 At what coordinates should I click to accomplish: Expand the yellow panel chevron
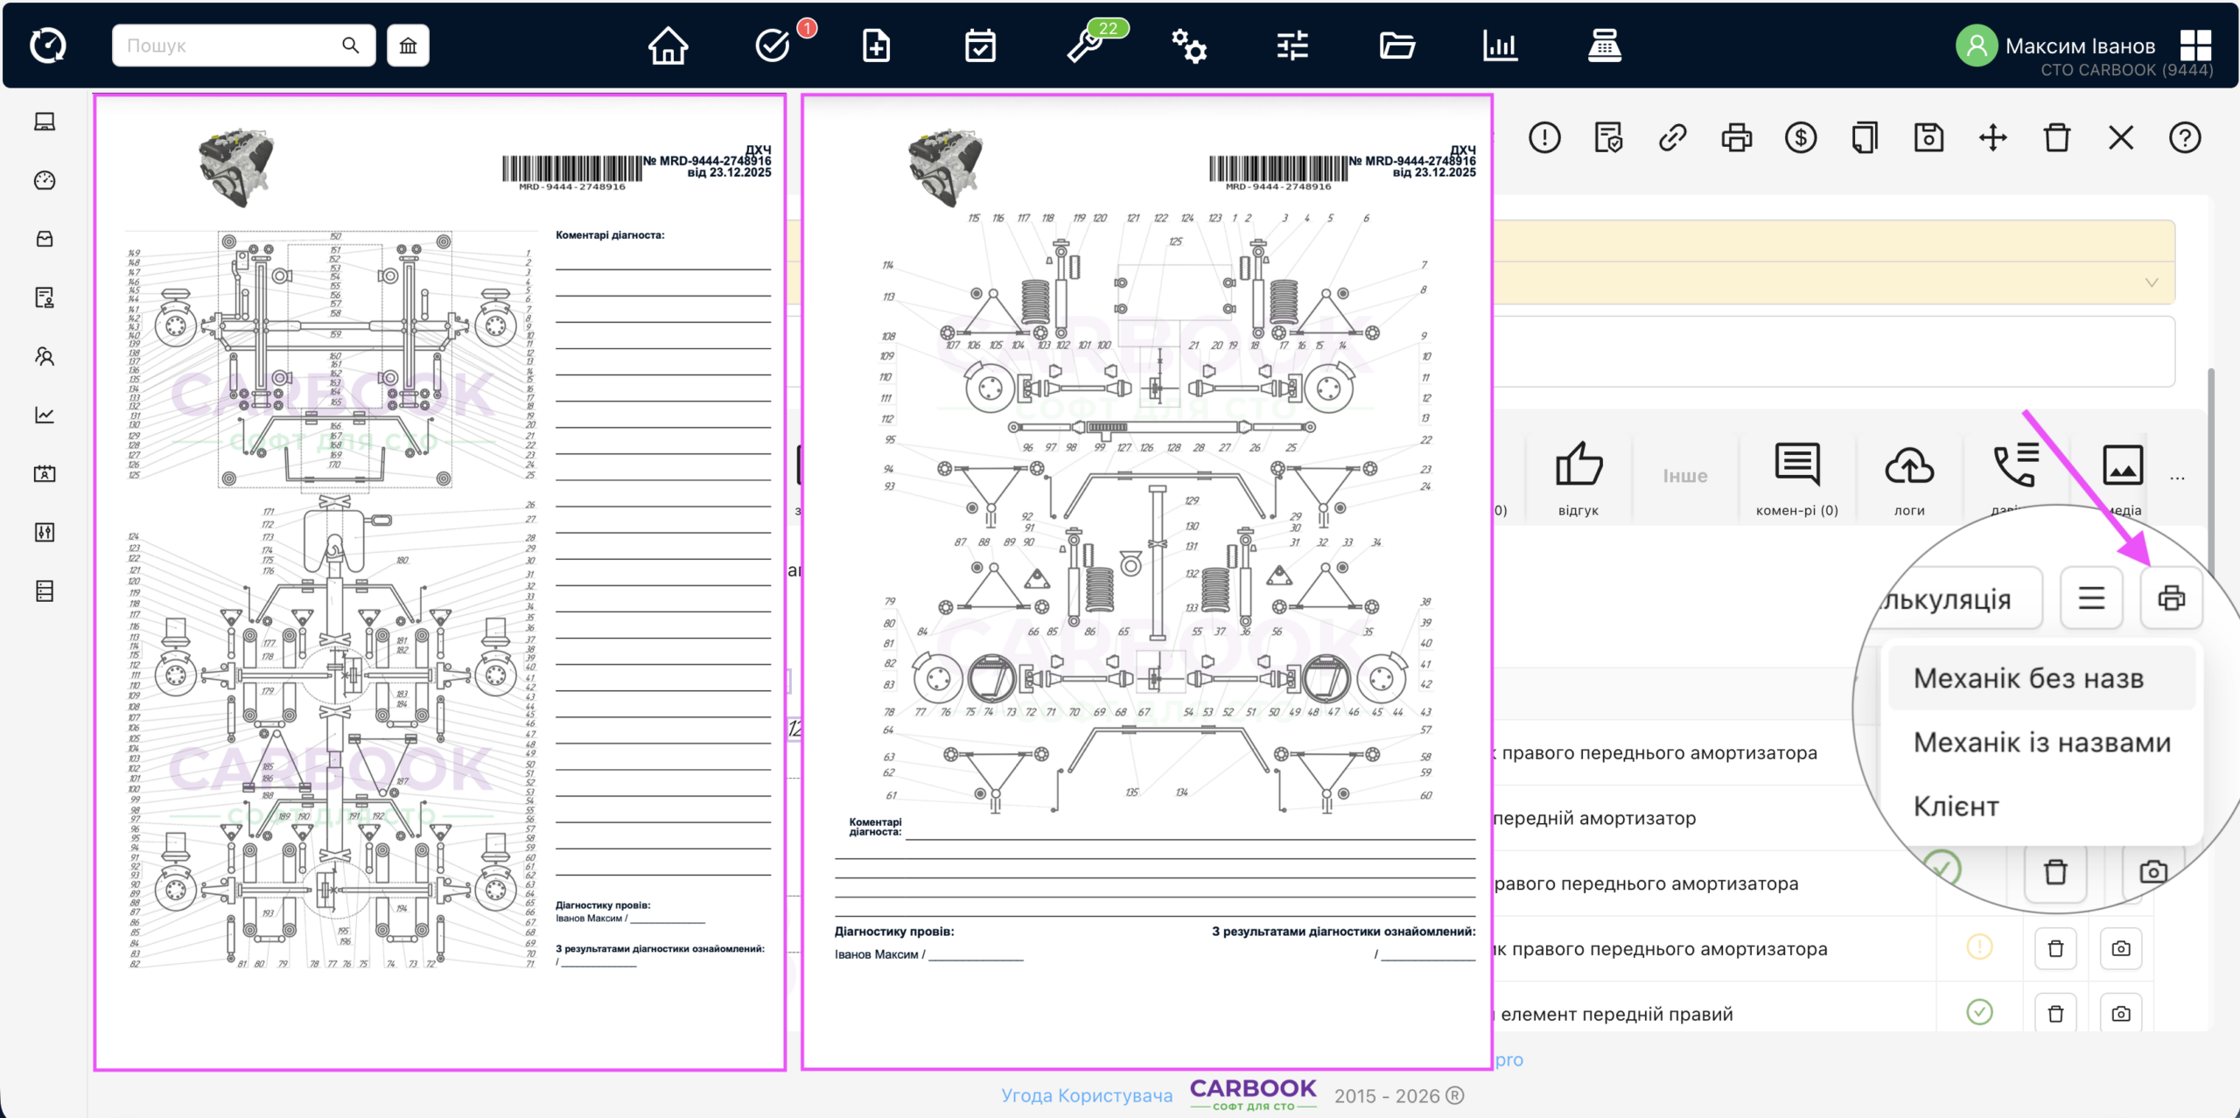coord(2152,282)
